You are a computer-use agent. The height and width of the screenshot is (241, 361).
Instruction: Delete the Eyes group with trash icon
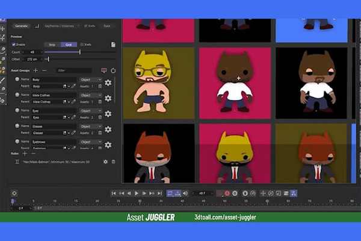[x=100, y=117]
